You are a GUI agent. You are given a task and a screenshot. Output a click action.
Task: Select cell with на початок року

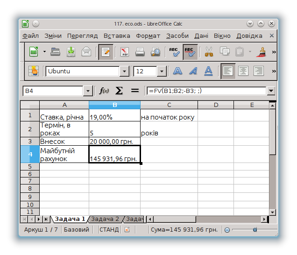tap(169, 115)
